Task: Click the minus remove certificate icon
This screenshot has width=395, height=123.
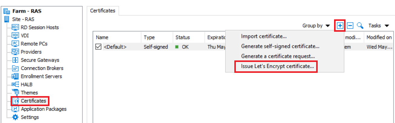Action: click(x=350, y=26)
